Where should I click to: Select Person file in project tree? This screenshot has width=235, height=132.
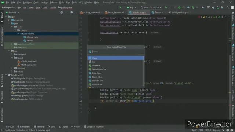tap(30, 41)
